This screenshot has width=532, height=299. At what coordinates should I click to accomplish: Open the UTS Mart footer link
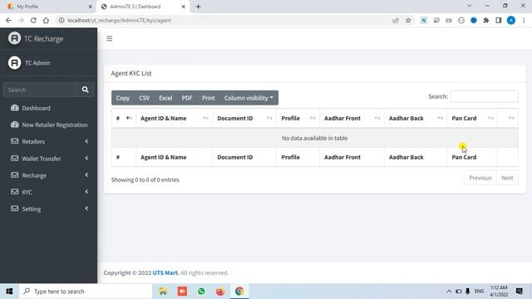[x=165, y=272]
